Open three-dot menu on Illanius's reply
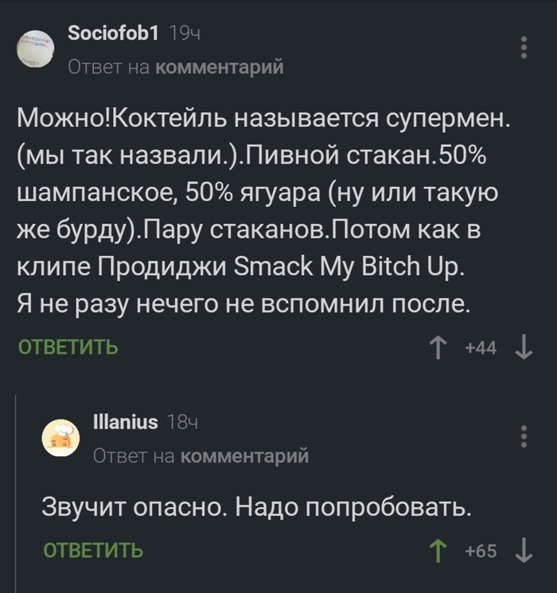Viewport: 557px width, 593px height. click(524, 436)
